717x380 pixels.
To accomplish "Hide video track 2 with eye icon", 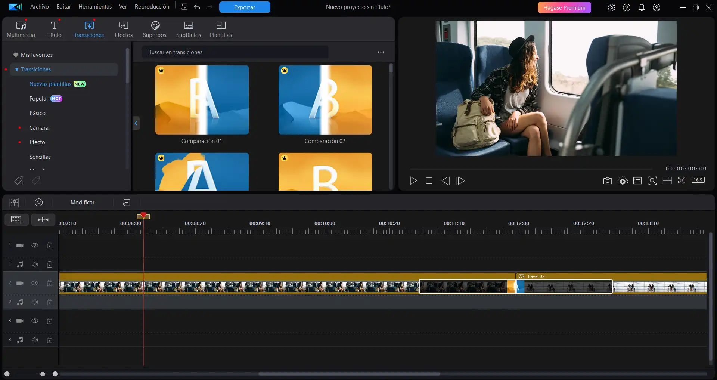I will coord(35,283).
